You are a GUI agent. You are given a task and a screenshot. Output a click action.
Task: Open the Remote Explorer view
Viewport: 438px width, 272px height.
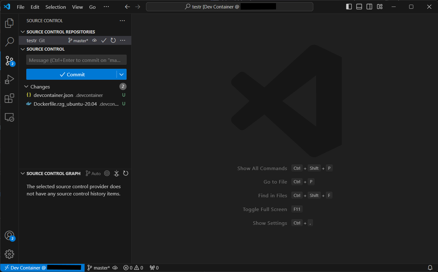9,117
